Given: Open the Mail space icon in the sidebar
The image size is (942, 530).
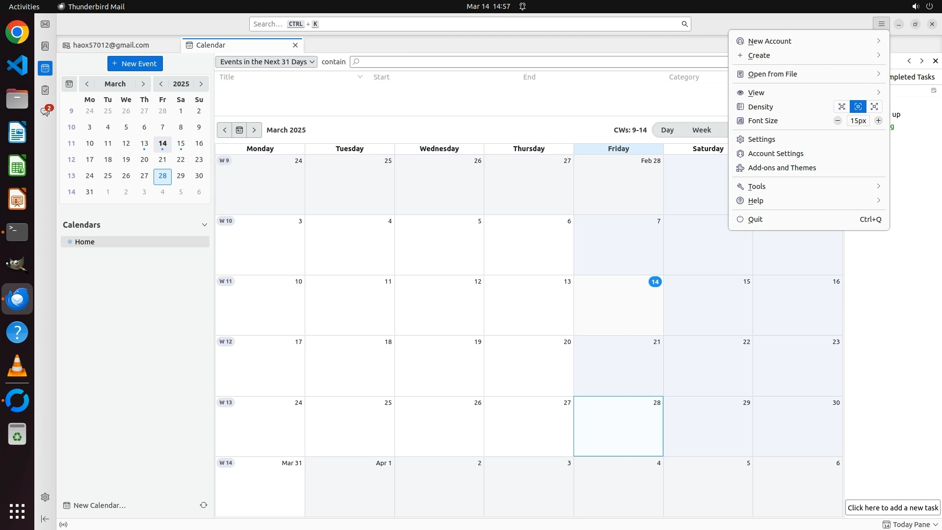Looking at the screenshot, I should [x=45, y=24].
